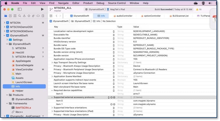This screenshot has height=121, width=220.
Task: Open the Editor menu
Action: click(76, 3)
